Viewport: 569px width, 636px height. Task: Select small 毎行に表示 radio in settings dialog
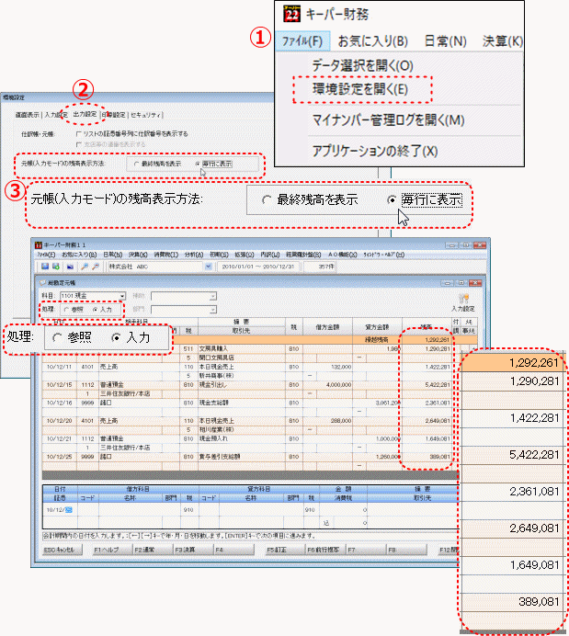198,164
